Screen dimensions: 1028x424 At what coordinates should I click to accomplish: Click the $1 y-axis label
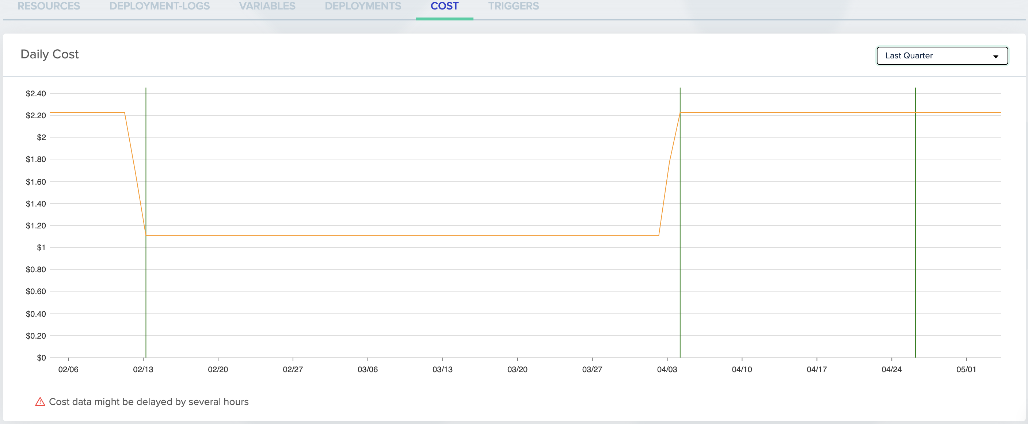[41, 247]
